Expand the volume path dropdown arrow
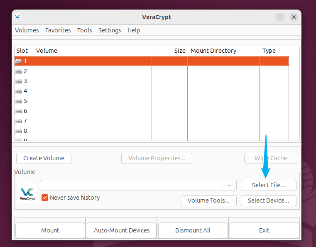 pyautogui.click(x=229, y=185)
